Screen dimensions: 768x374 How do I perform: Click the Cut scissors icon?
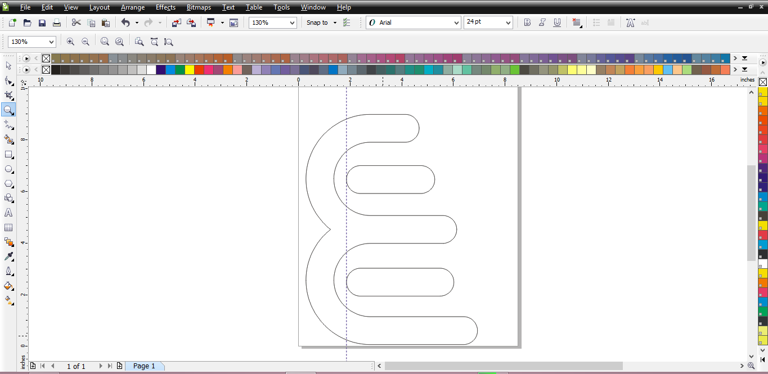point(77,22)
